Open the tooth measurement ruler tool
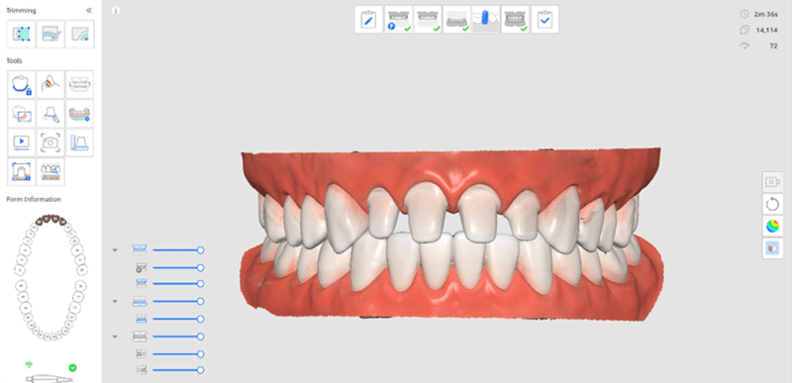Screen dimensions: 792x383 (x=80, y=143)
